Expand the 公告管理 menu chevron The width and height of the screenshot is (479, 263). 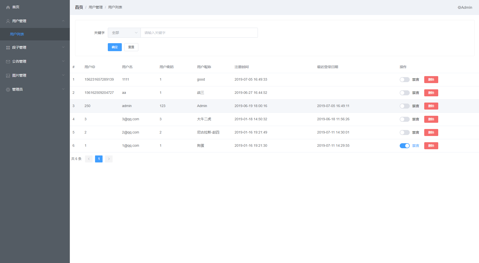click(x=63, y=61)
